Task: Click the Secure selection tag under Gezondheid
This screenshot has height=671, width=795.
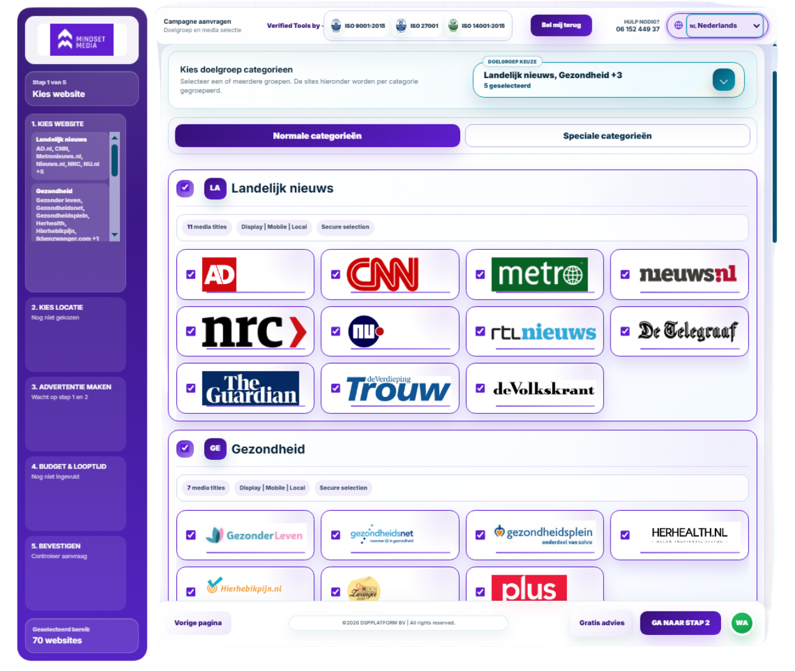Action: point(343,488)
